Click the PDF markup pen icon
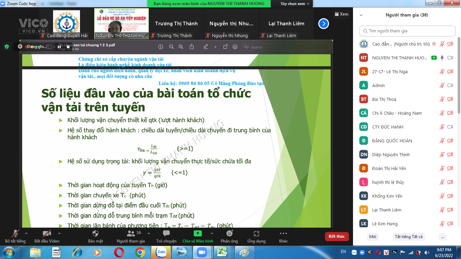461x259 pixels. tap(206, 47)
